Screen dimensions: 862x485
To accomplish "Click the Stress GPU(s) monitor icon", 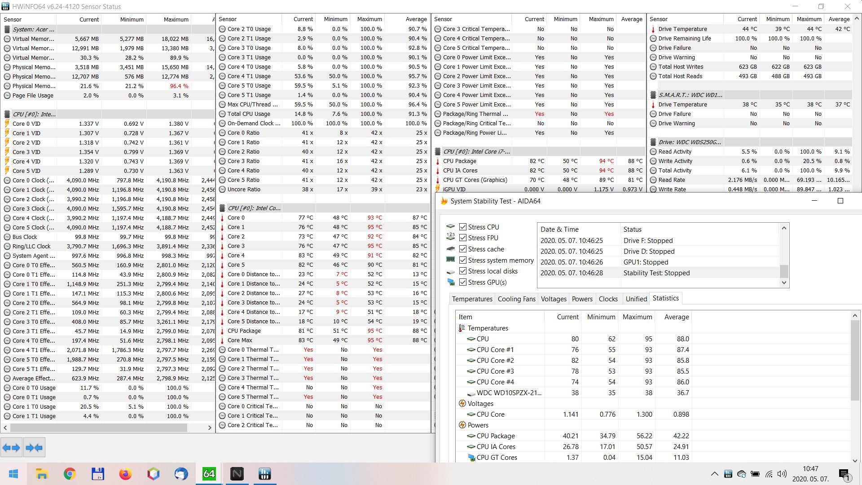I will (x=450, y=282).
